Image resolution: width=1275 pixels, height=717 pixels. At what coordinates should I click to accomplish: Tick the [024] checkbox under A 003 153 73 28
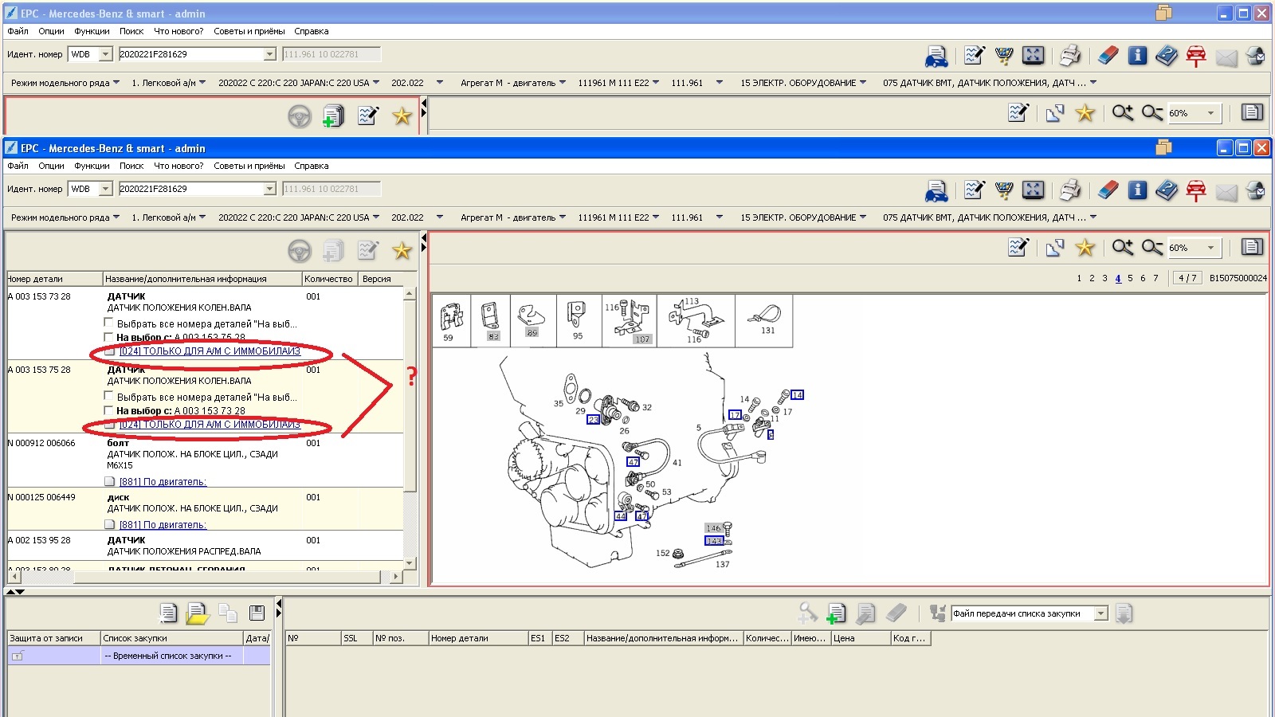click(x=110, y=351)
